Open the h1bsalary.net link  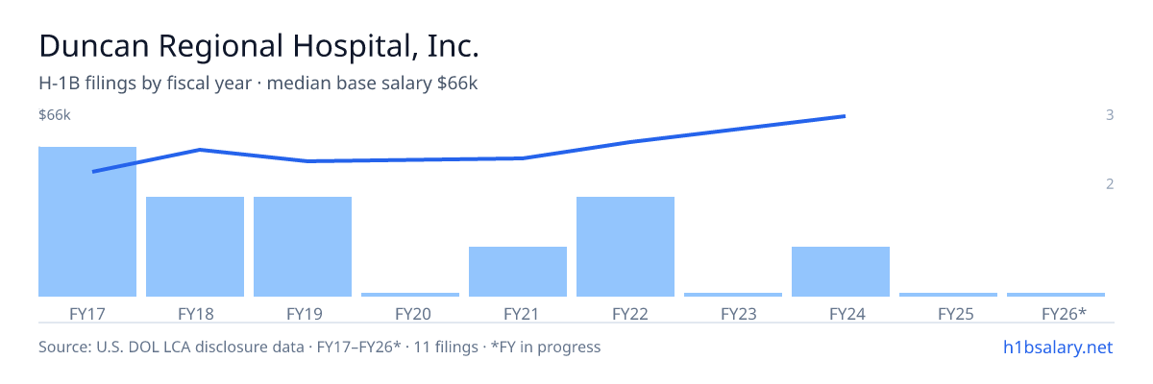(1058, 347)
